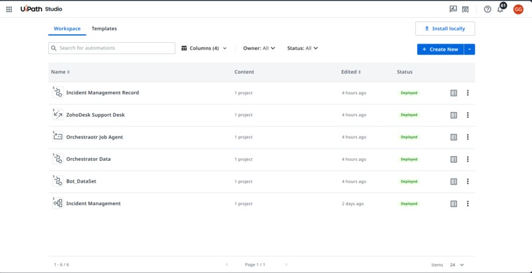
Task: Sort by the Edited column
Action: [x=351, y=72]
